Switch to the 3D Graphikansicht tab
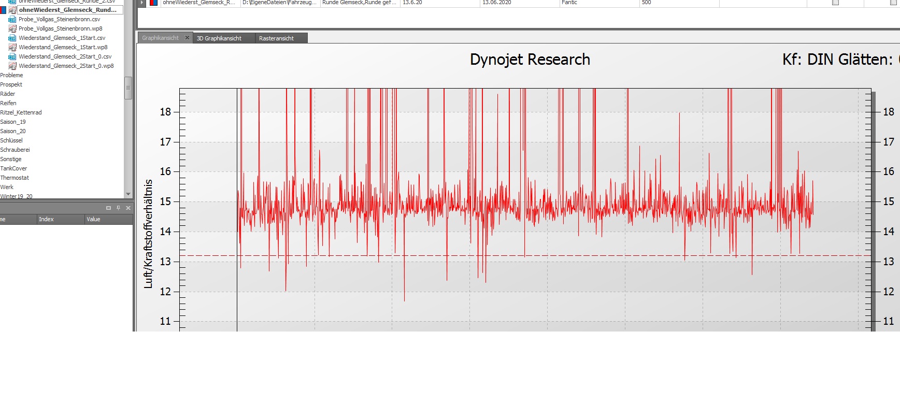Image resolution: width=900 pixels, height=403 pixels. [219, 38]
